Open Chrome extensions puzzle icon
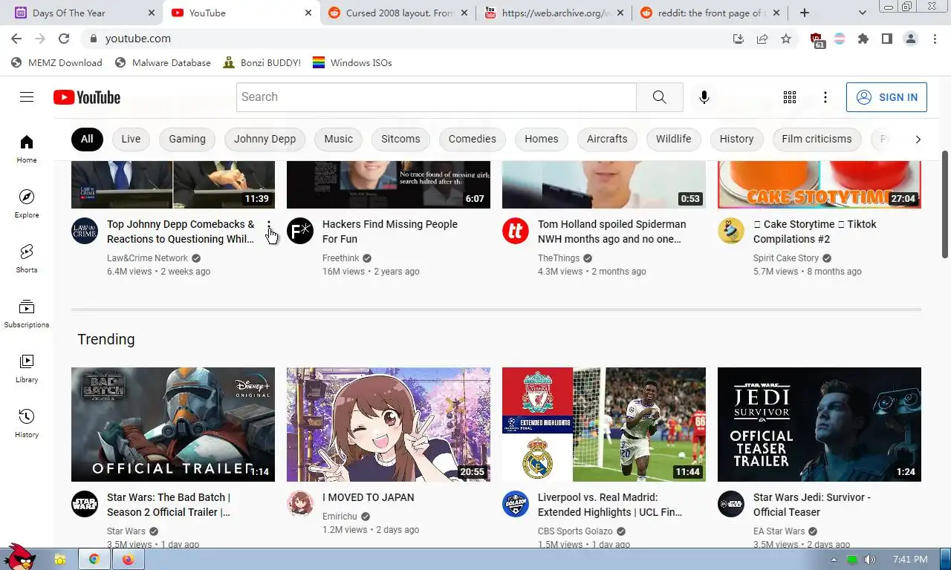The image size is (951, 570). [x=863, y=39]
